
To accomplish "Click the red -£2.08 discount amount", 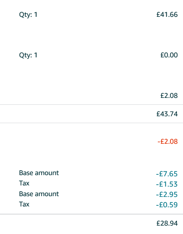I will tap(168, 141).
